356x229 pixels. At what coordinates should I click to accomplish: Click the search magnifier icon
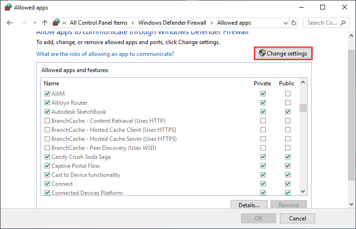(x=343, y=23)
